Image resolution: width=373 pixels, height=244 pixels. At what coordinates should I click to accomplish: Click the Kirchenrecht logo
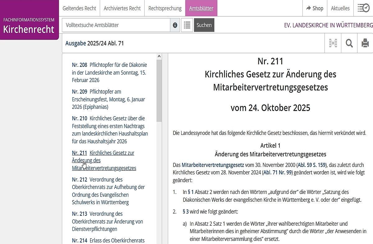(29, 25)
